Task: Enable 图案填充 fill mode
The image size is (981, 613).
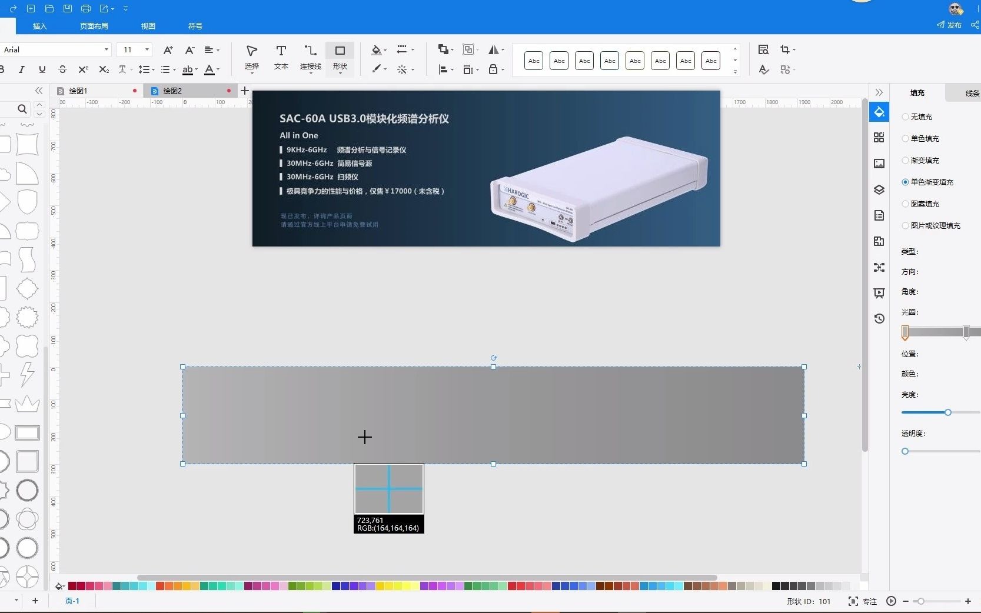Action: (x=905, y=204)
